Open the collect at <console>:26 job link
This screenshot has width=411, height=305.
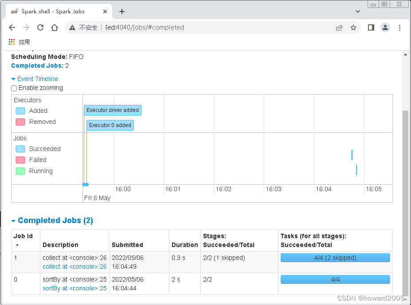click(x=74, y=266)
